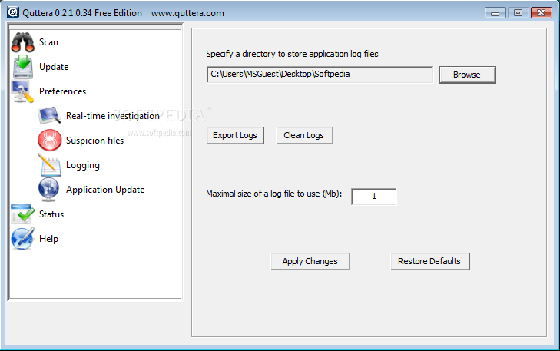
Task: Click Export Logs button
Action: [x=235, y=135]
